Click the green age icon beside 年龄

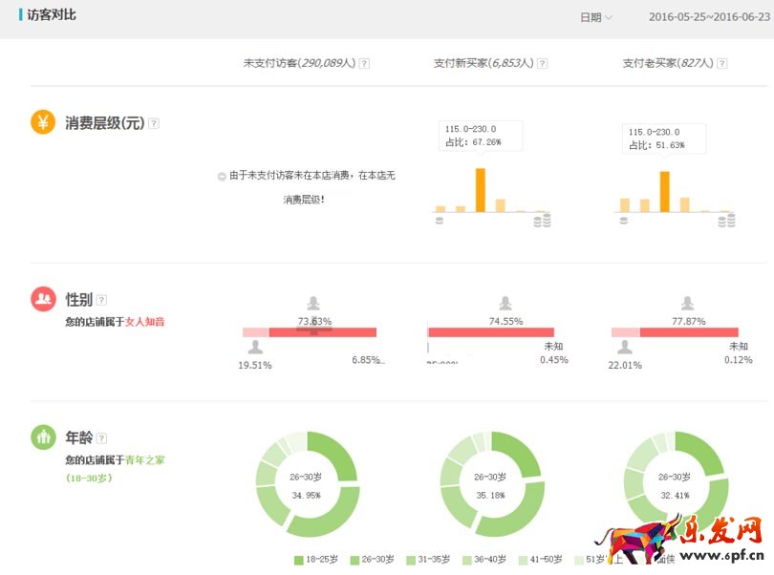point(43,437)
